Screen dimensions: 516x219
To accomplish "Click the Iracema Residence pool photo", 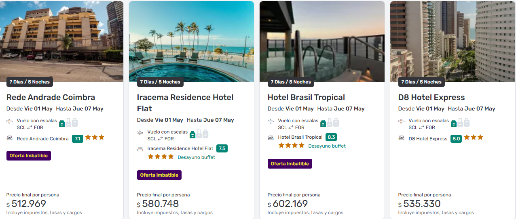I will [191, 38].
